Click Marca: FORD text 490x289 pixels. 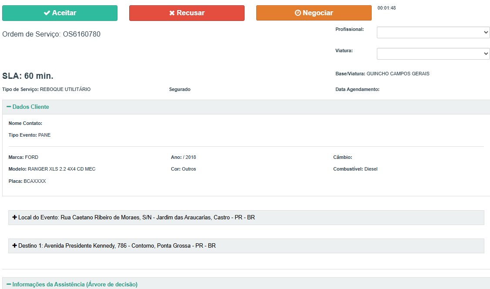[23, 157]
